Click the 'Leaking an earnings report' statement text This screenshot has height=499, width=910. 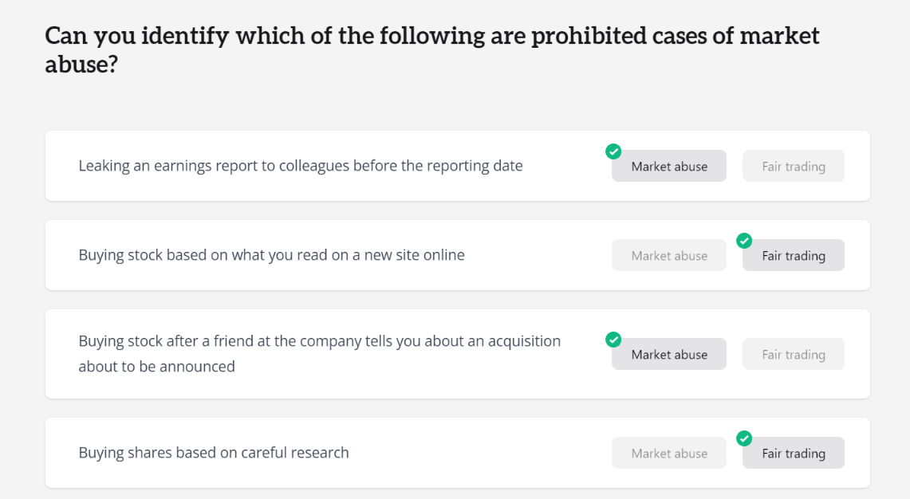point(301,166)
